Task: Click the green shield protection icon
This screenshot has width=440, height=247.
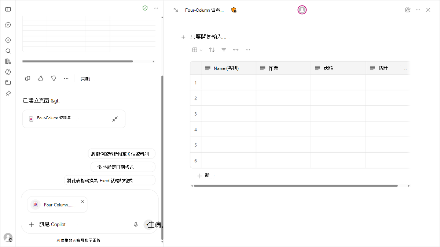Action: tap(145, 8)
